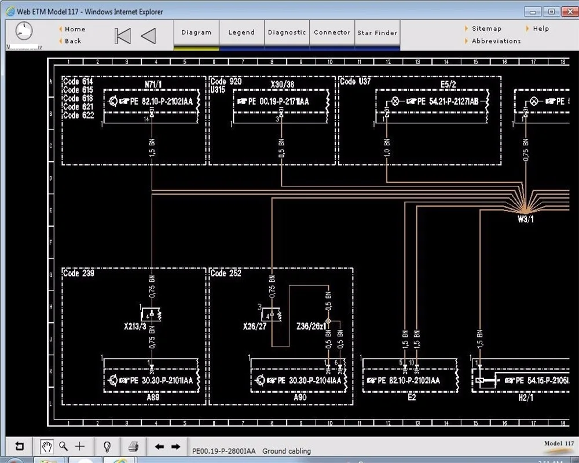Click the Code 920 label

coord(226,81)
